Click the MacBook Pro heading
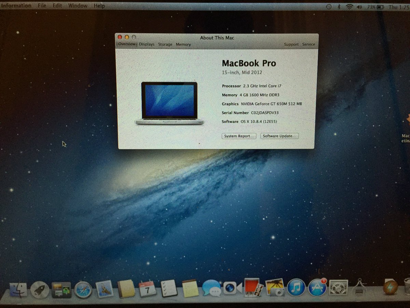The width and height of the screenshot is (410, 308). [249, 63]
